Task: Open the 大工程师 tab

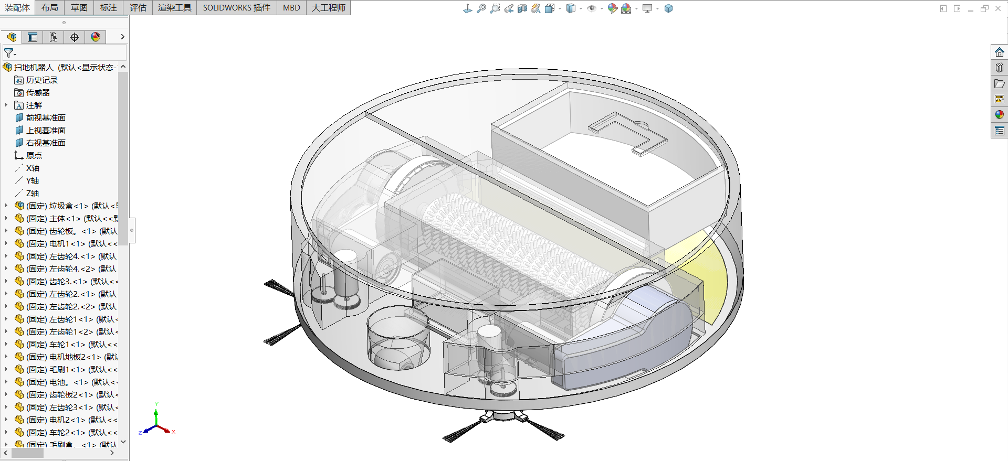Action: pyautogui.click(x=329, y=7)
